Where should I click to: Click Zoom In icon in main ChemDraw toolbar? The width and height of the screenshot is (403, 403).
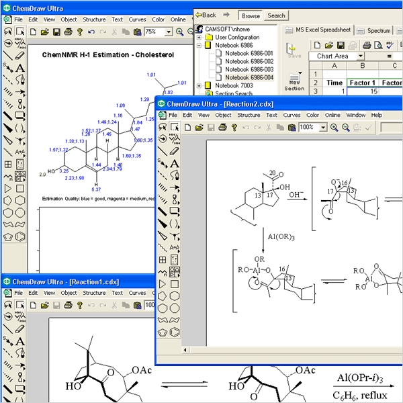click(x=179, y=32)
